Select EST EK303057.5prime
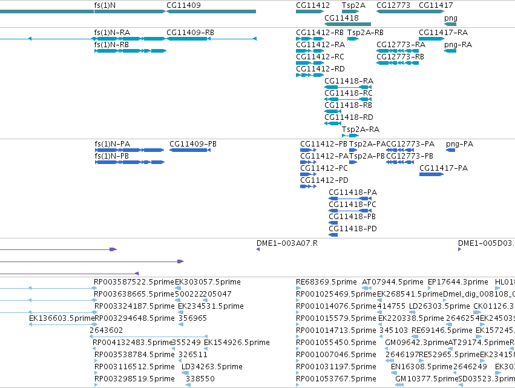The height and width of the screenshot is (388, 515). 208,282
